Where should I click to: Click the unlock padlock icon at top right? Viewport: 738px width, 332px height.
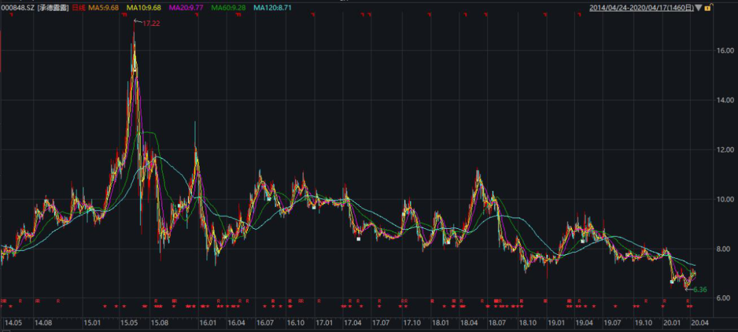click(709, 8)
